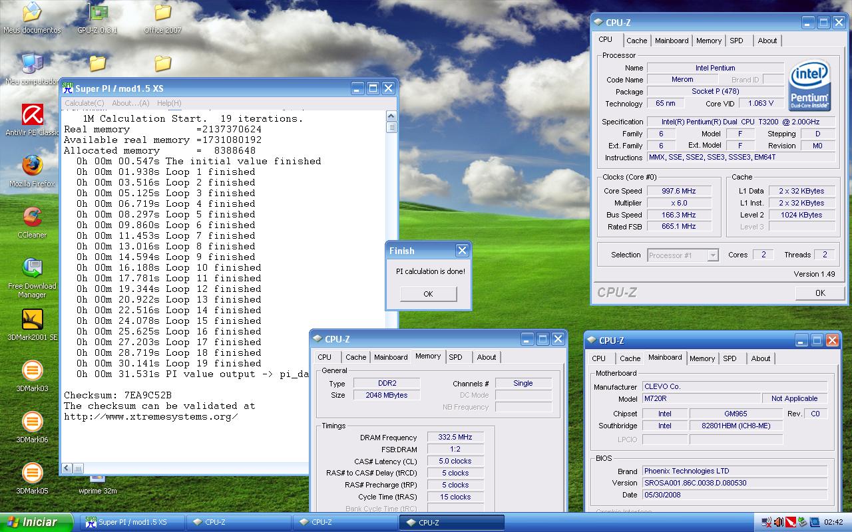Open About tab in the CPU-Z window showing Processor

767,41
